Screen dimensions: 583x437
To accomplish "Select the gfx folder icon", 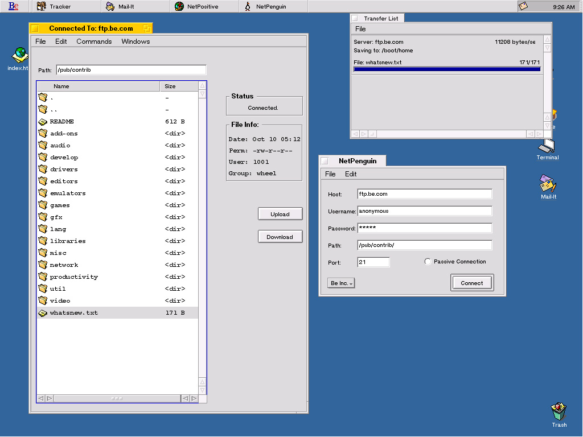I will coord(43,217).
